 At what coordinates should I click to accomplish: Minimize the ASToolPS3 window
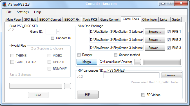[163, 3]
